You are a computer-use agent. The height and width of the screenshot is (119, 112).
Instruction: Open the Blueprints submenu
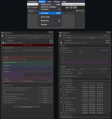pyautogui.click(x=50, y=20)
